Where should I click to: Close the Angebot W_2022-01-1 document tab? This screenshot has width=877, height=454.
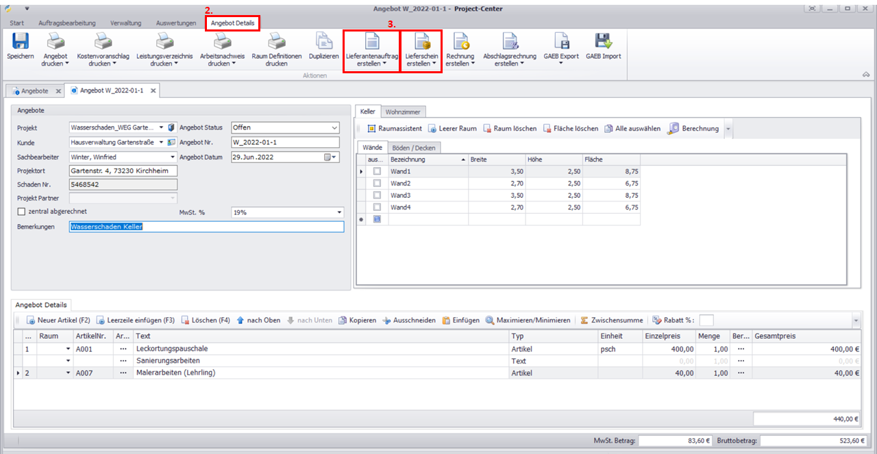point(153,90)
